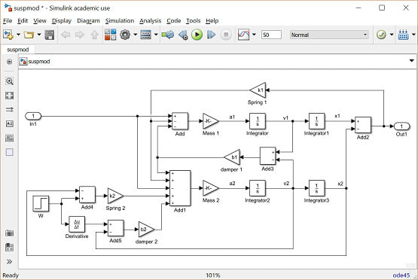Select the Out1 output port block
The width and height of the screenshot is (418, 280).
401,126
